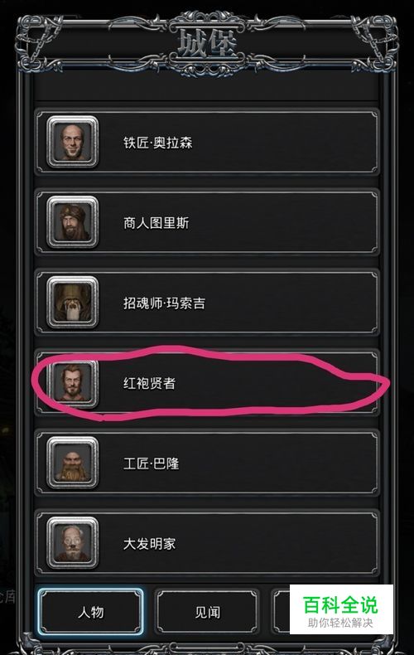Switch to the 见闻 tab
This screenshot has height=655, width=414.
point(208,612)
